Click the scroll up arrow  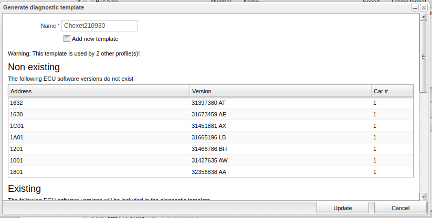click(424, 17)
